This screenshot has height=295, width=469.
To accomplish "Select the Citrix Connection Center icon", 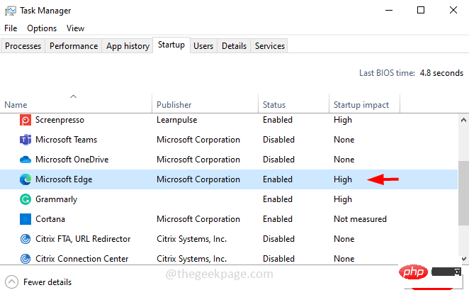I will tap(25, 259).
